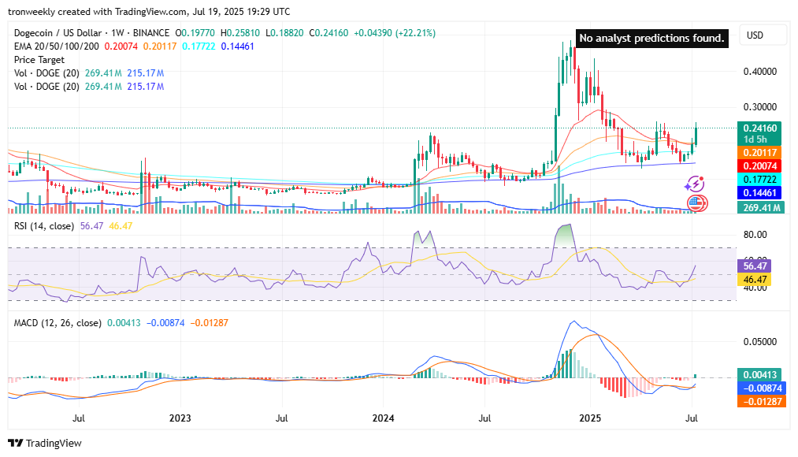Click the open value O0.19770 in the legend
Viewport: 798px width, 457px height.
pyautogui.click(x=195, y=33)
